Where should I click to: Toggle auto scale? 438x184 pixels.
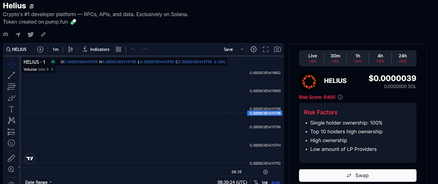click(276, 182)
